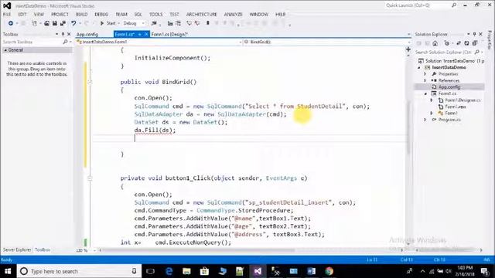Collapse the BindGrid method outline region

(90, 82)
